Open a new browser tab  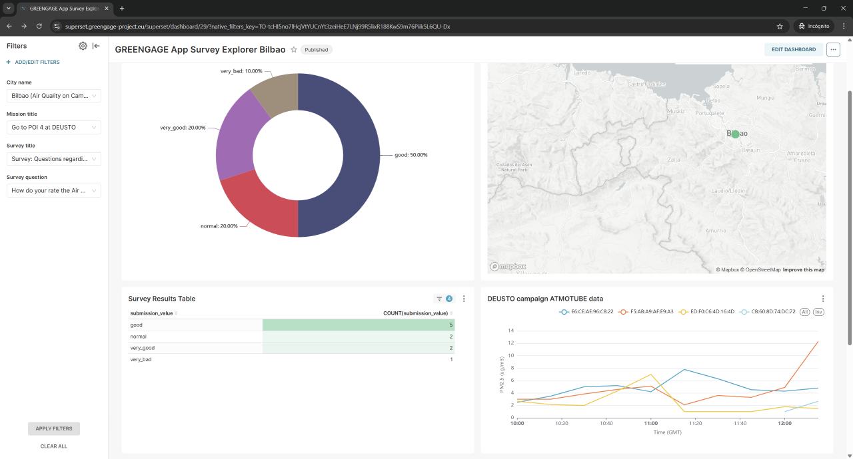121,8
